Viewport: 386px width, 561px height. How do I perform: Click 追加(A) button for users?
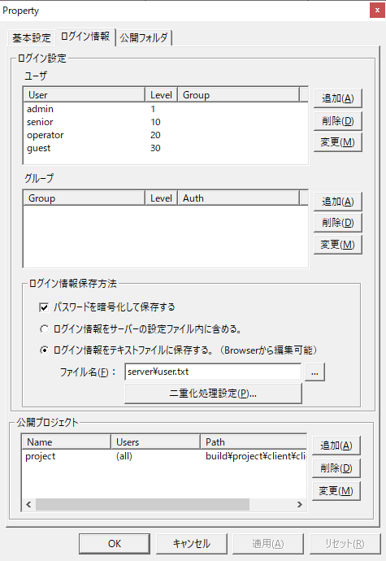click(338, 98)
